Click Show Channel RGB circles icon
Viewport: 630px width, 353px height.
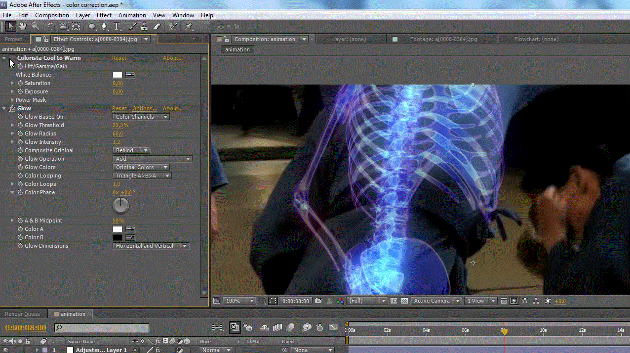click(340, 301)
